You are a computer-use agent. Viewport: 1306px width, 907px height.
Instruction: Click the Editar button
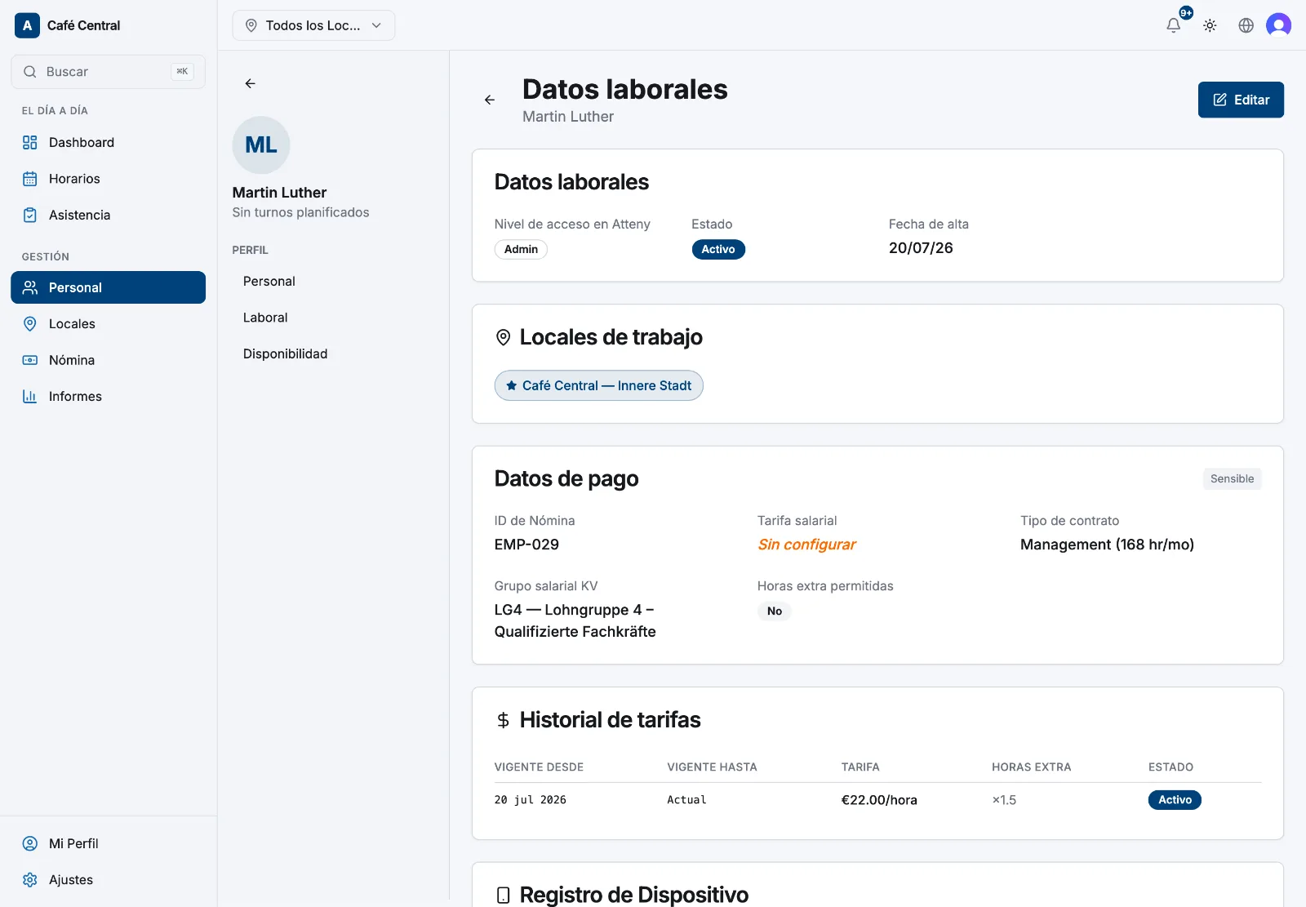(x=1241, y=100)
